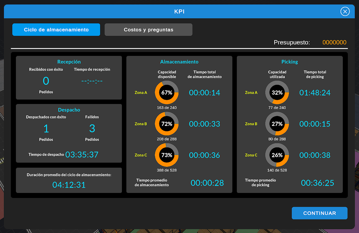Click the Despacho panel title
The width and height of the screenshot is (359, 233).
(x=69, y=110)
